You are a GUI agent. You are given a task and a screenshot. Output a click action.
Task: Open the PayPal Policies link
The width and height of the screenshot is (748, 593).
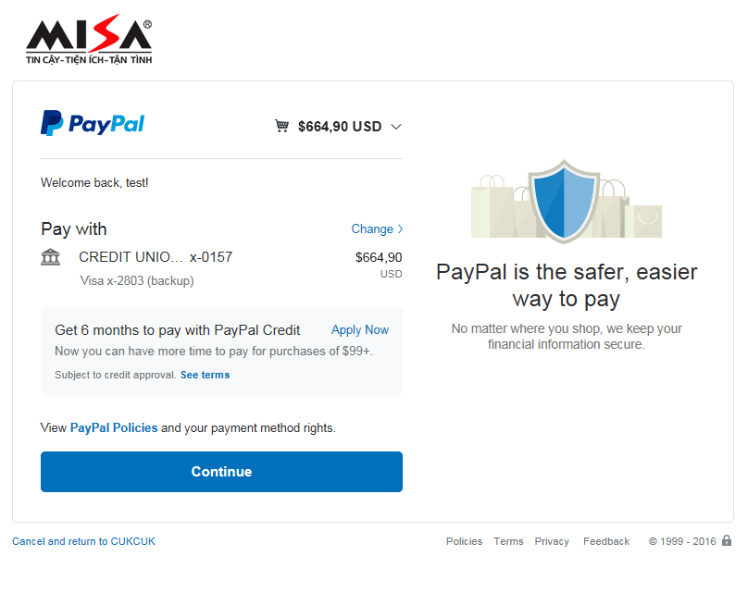114,428
